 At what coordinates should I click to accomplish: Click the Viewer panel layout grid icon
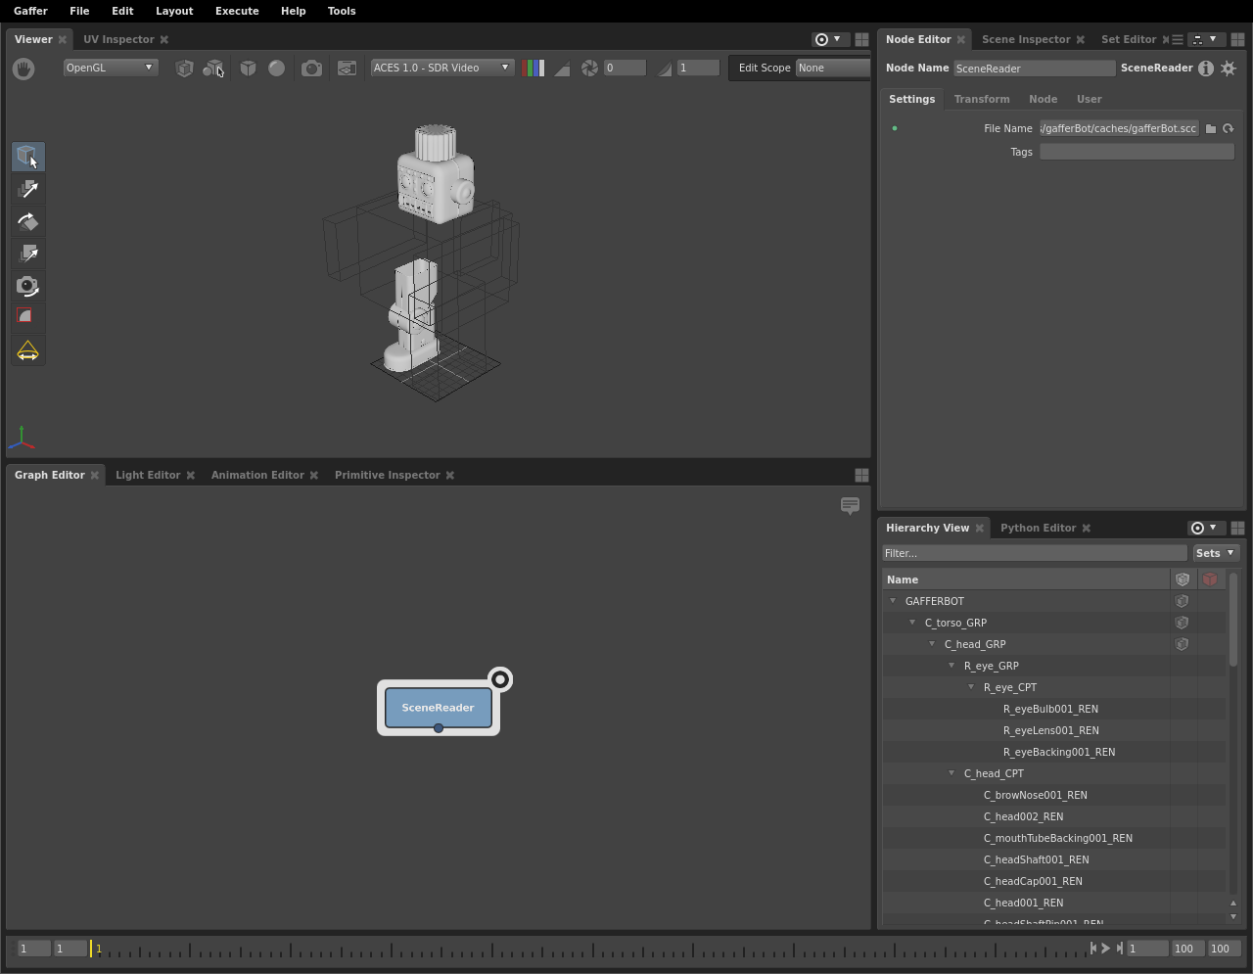[861, 39]
